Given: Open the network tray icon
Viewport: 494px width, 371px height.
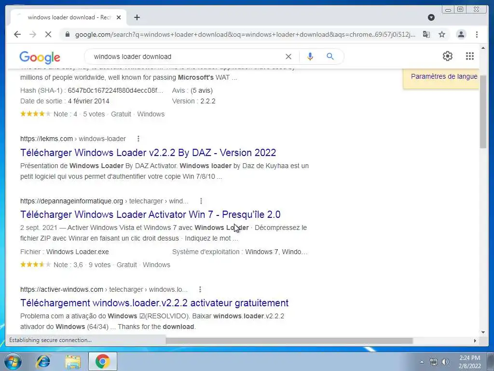Looking at the screenshot, I should 434,362.
